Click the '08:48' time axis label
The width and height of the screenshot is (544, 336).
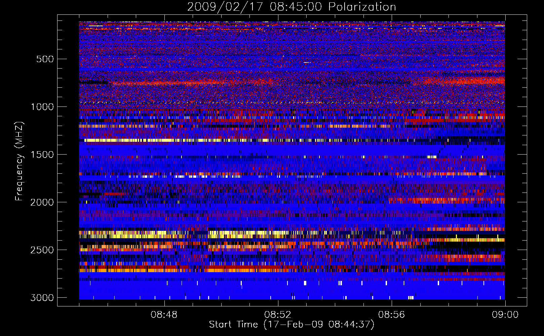point(164,315)
